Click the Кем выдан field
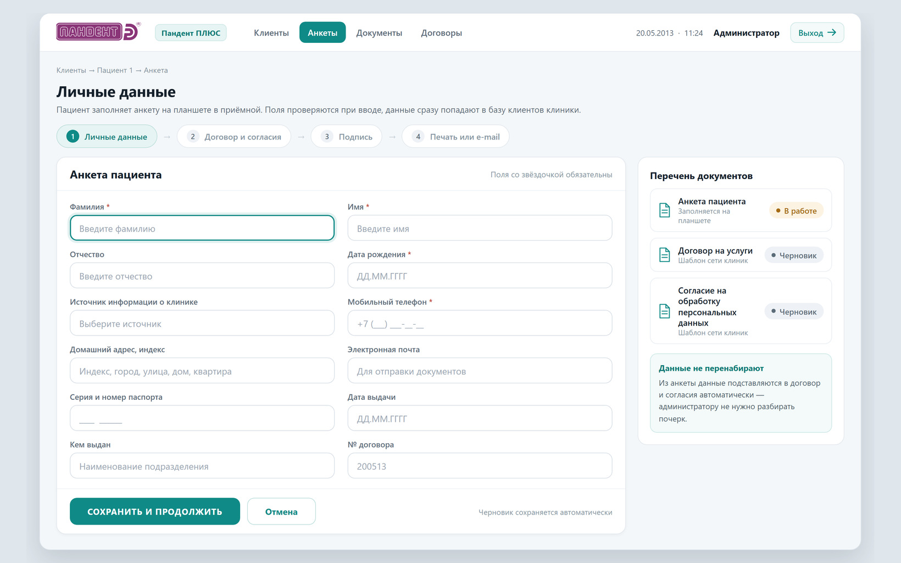The image size is (901, 563). [x=202, y=466]
